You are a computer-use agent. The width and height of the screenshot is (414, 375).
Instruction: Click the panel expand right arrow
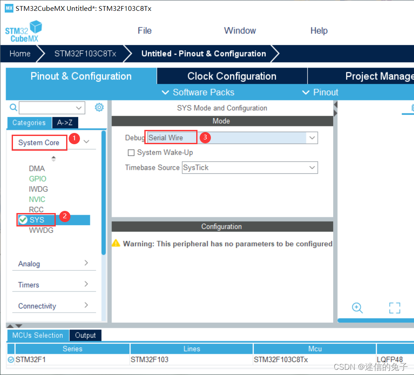(x=336, y=113)
